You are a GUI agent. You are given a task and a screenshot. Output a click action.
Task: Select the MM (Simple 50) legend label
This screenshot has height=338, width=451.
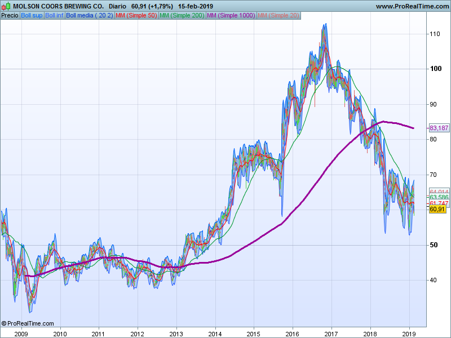pos(136,16)
